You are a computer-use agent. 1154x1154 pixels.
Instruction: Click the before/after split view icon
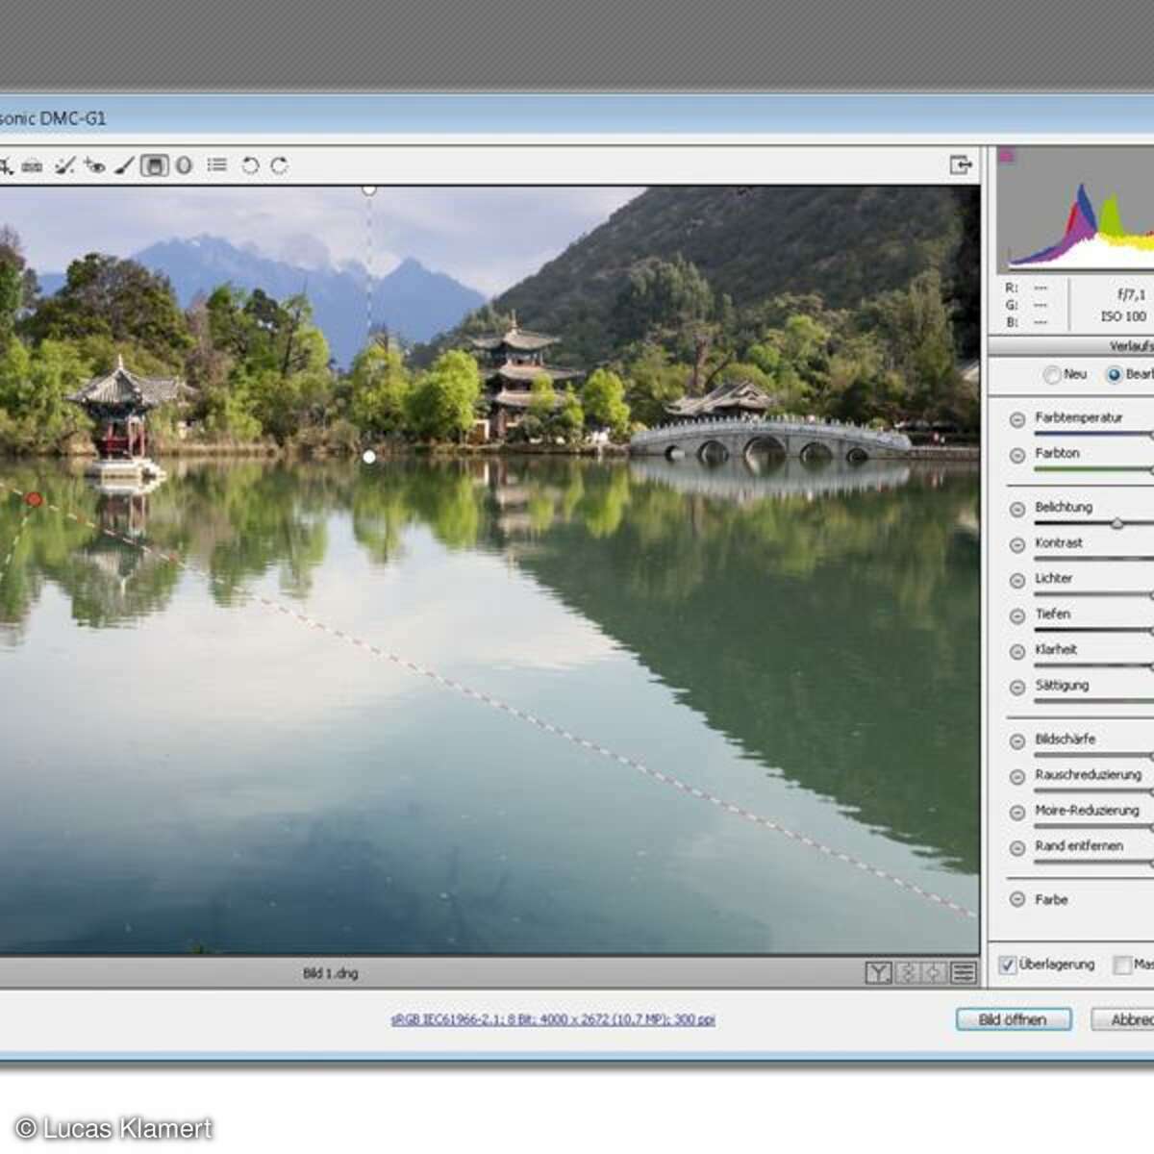coord(908,973)
